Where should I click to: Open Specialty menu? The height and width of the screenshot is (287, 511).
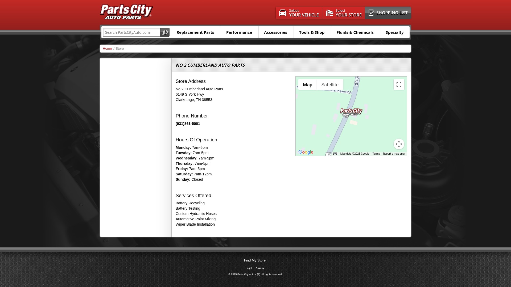395,32
